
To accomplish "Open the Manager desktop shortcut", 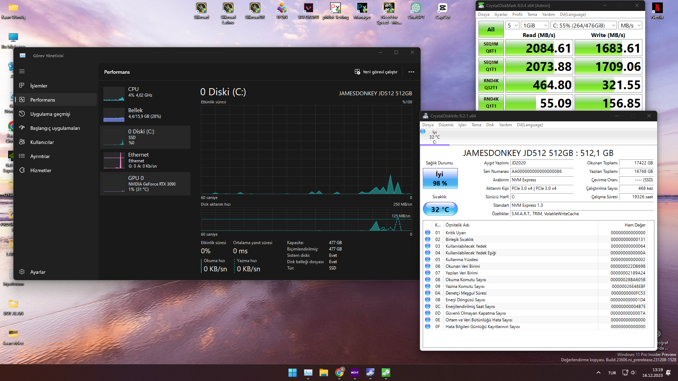I will [x=362, y=11].
